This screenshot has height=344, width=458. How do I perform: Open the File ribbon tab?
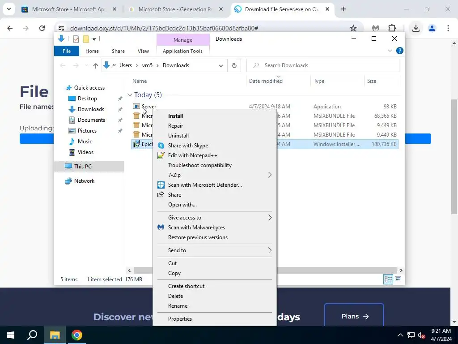click(x=67, y=51)
